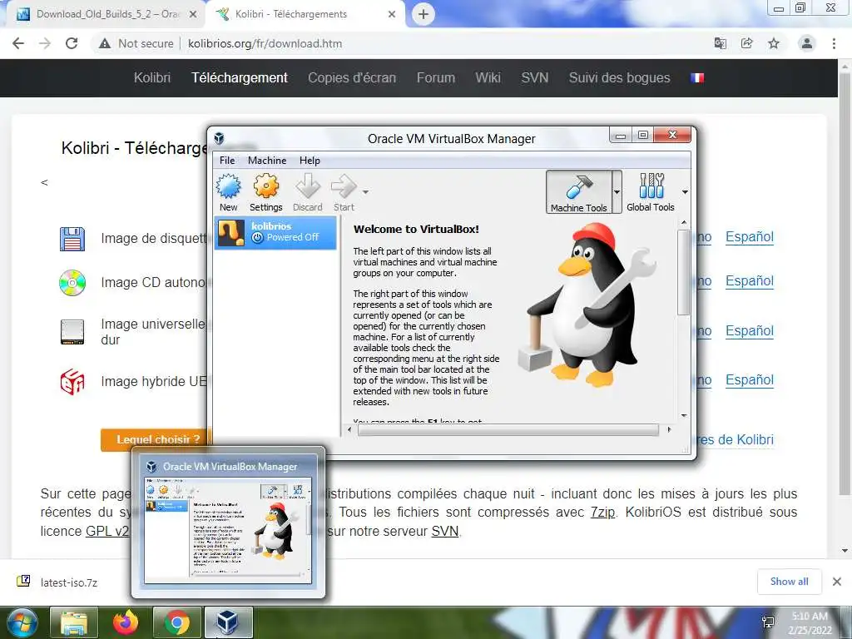The width and height of the screenshot is (852, 639).
Task: Open Suivi des bogues nav link
Action: [x=619, y=77]
